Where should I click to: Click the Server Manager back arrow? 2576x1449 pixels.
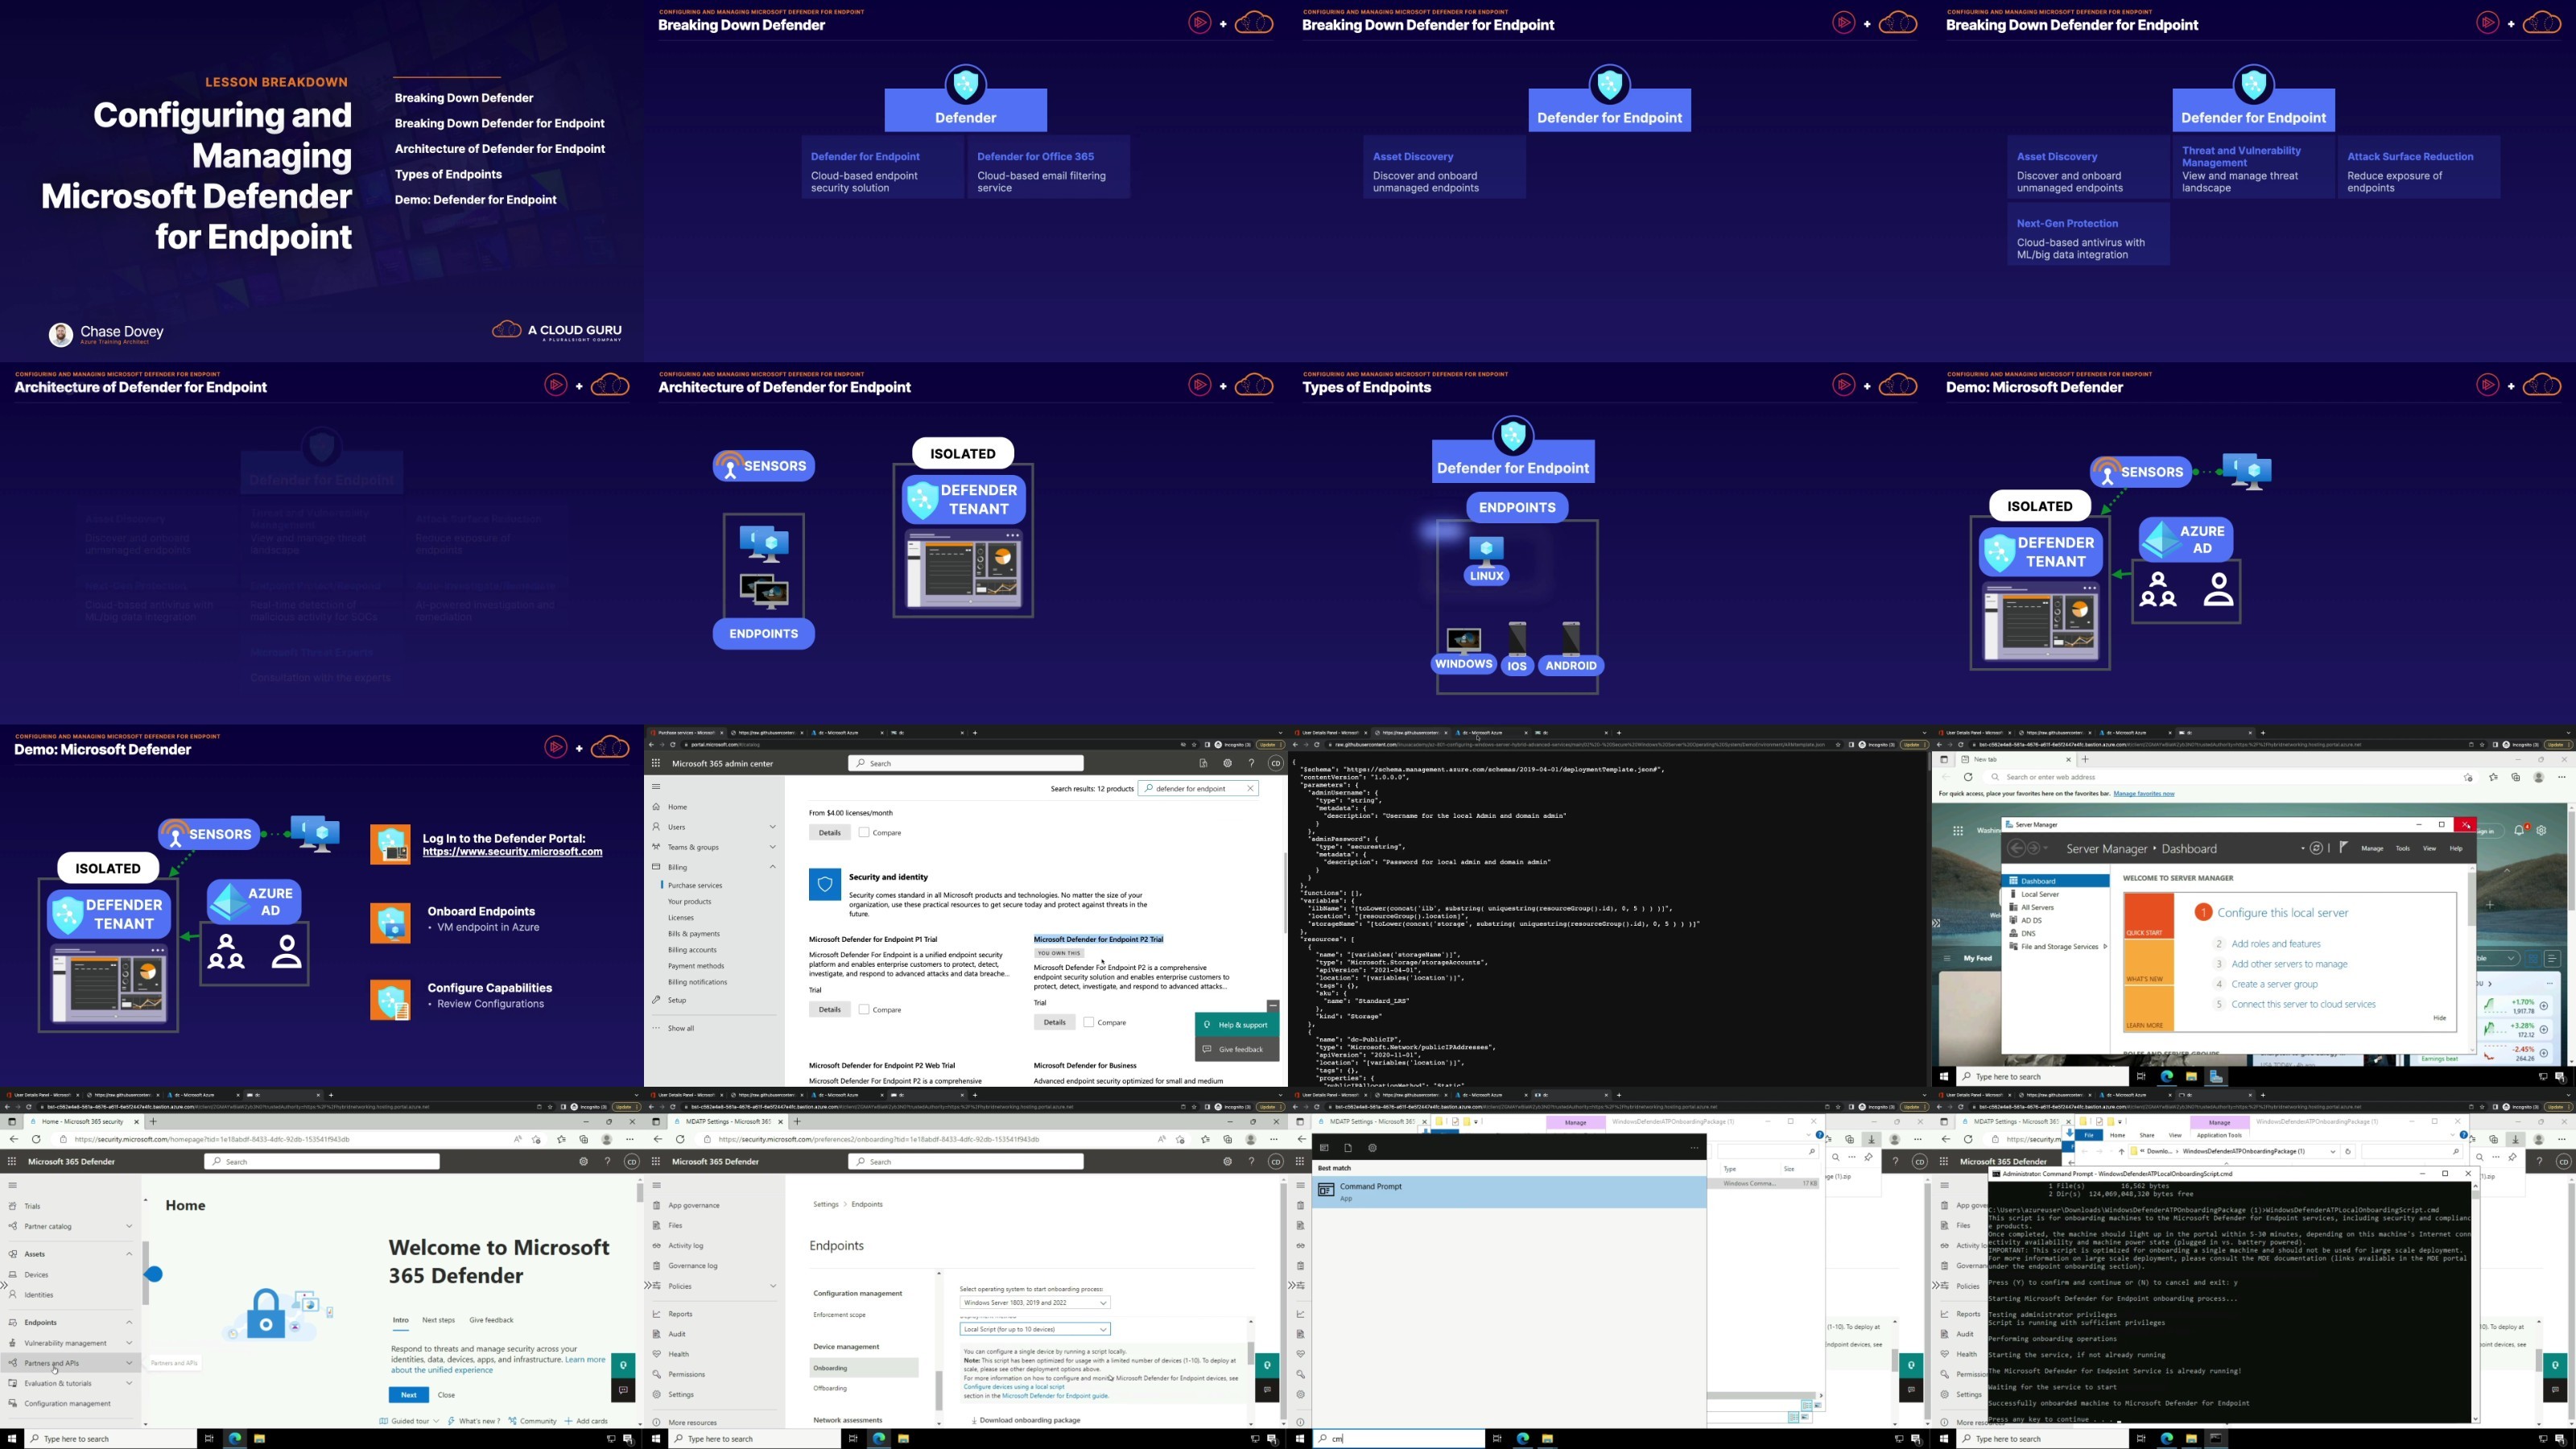tap(2017, 848)
